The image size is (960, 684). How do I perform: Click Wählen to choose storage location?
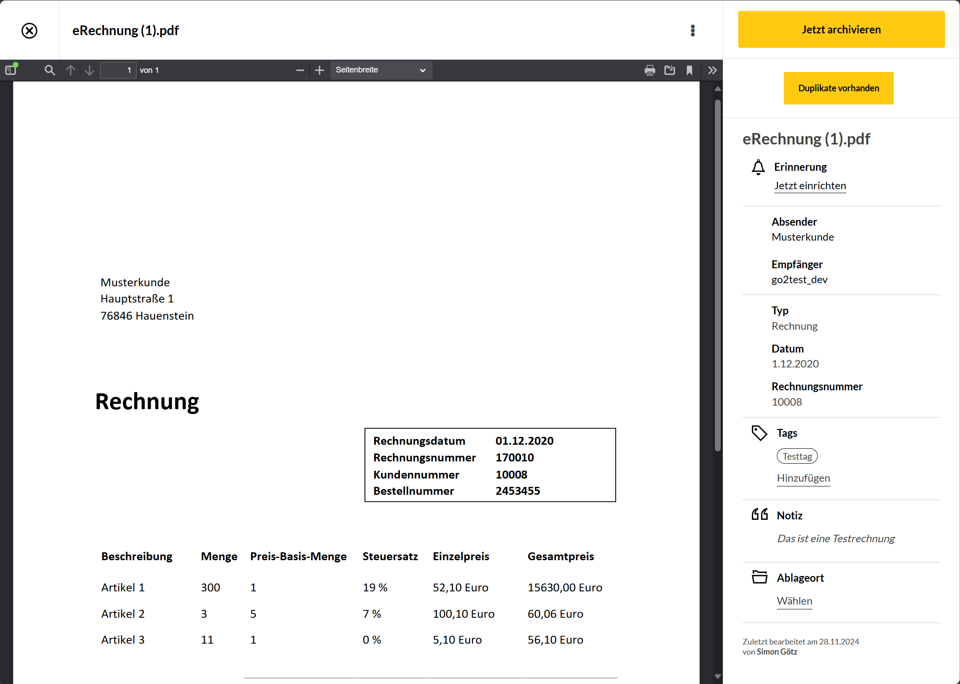[x=794, y=601]
